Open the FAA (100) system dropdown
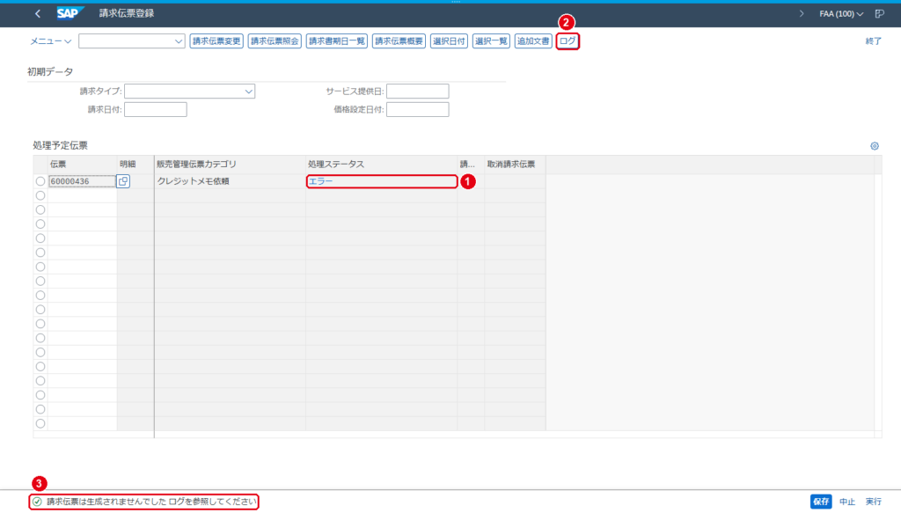 841,14
